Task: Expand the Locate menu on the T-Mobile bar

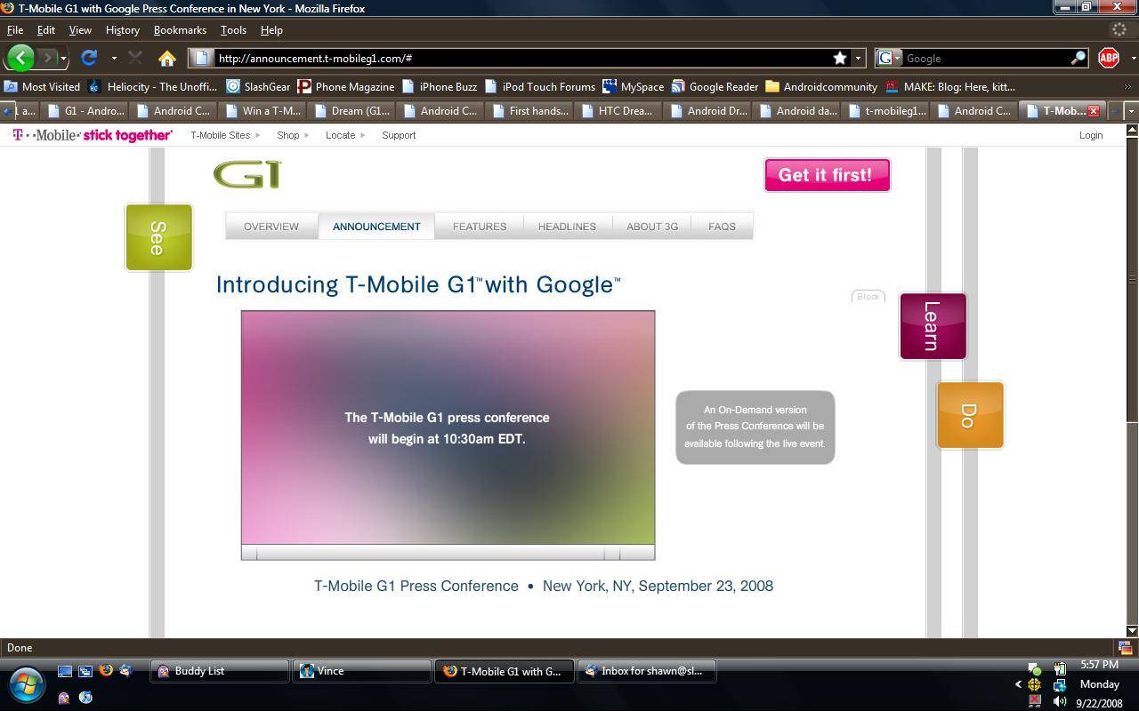Action: (x=345, y=135)
